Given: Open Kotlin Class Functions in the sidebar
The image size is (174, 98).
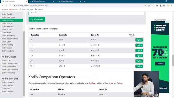Looking at the screenshot, I should tap(10, 70).
